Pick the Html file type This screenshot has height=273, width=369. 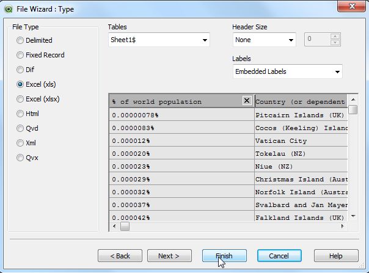[27, 114]
